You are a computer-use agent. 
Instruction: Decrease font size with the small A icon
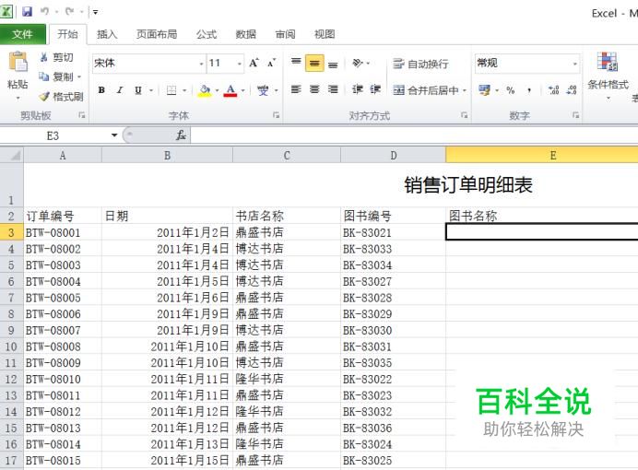coord(271,63)
